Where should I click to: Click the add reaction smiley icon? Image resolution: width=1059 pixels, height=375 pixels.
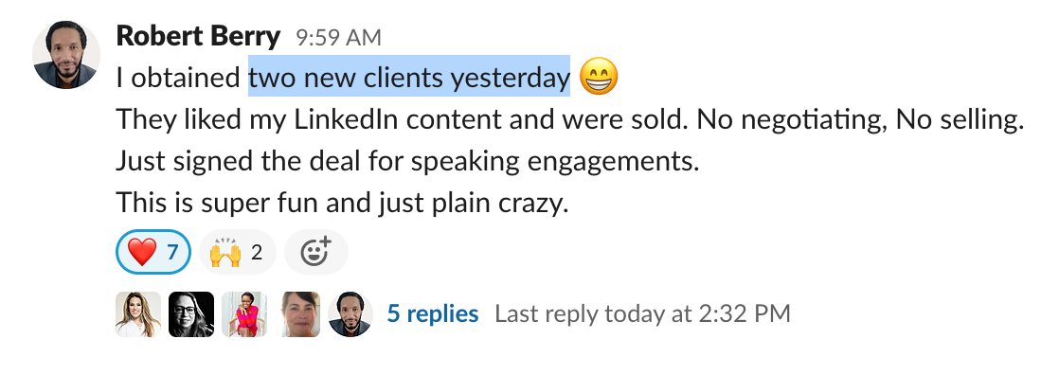[316, 252]
